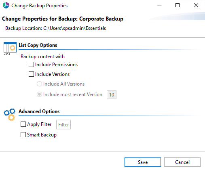The height and width of the screenshot is (172, 205).
Task: Cancel the Change Backup Properties dialog
Action: (182, 162)
